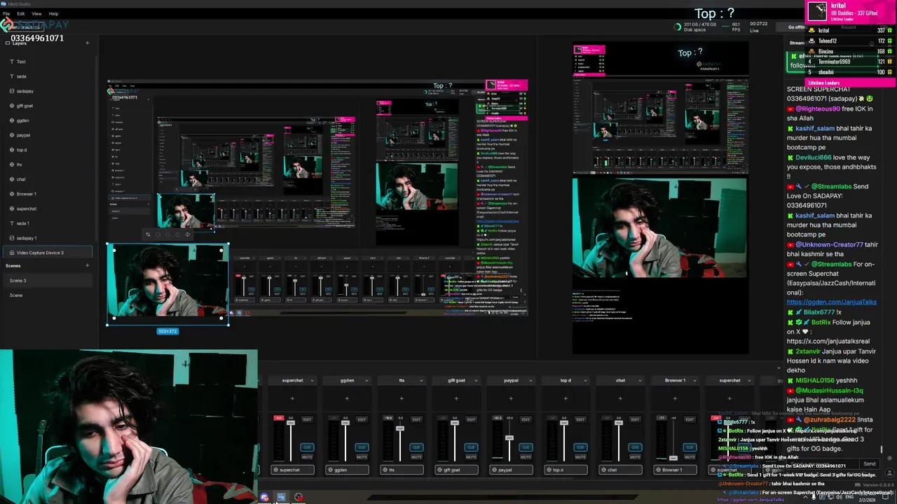Click the T icon of the Text layer

(12, 62)
